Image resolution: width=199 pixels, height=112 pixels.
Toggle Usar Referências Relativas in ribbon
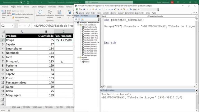22,14
